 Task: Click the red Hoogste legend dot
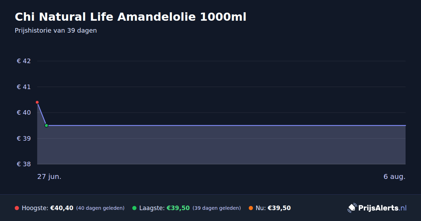(x=17, y=208)
